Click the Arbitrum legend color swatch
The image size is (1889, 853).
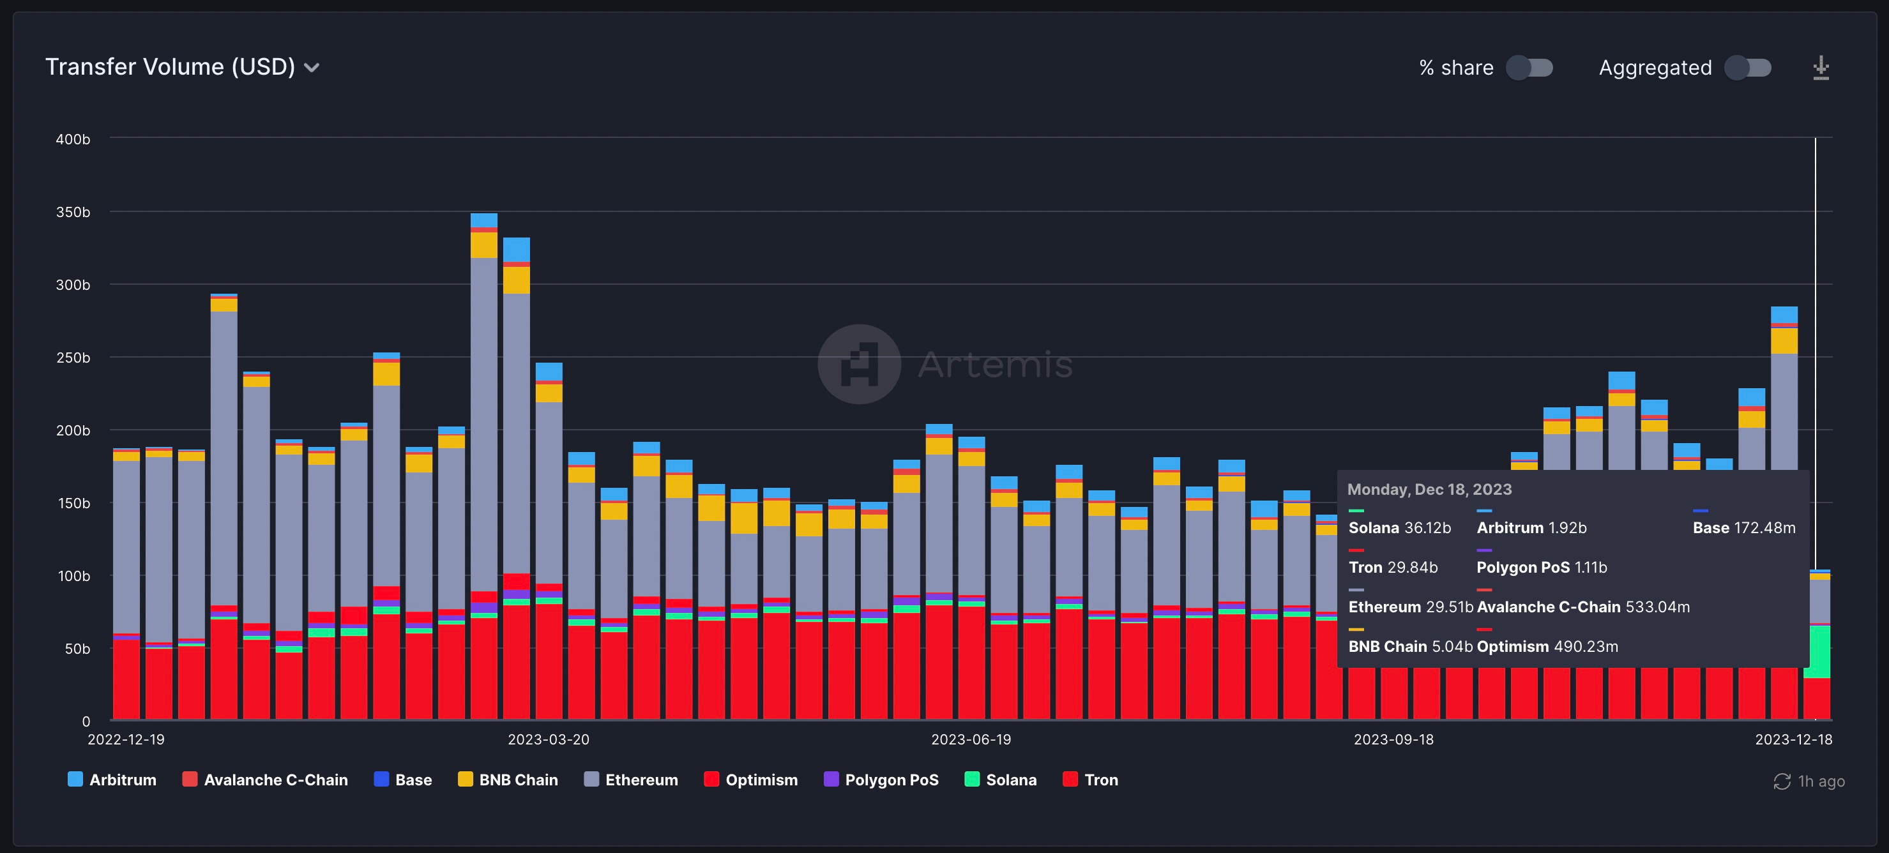(75, 779)
